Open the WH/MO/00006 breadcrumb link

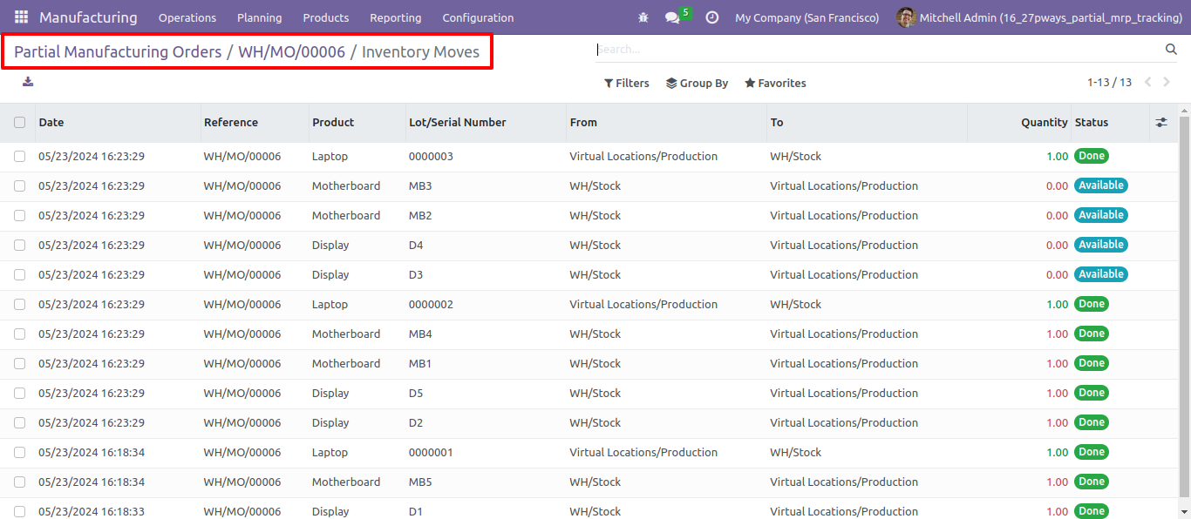coord(292,52)
